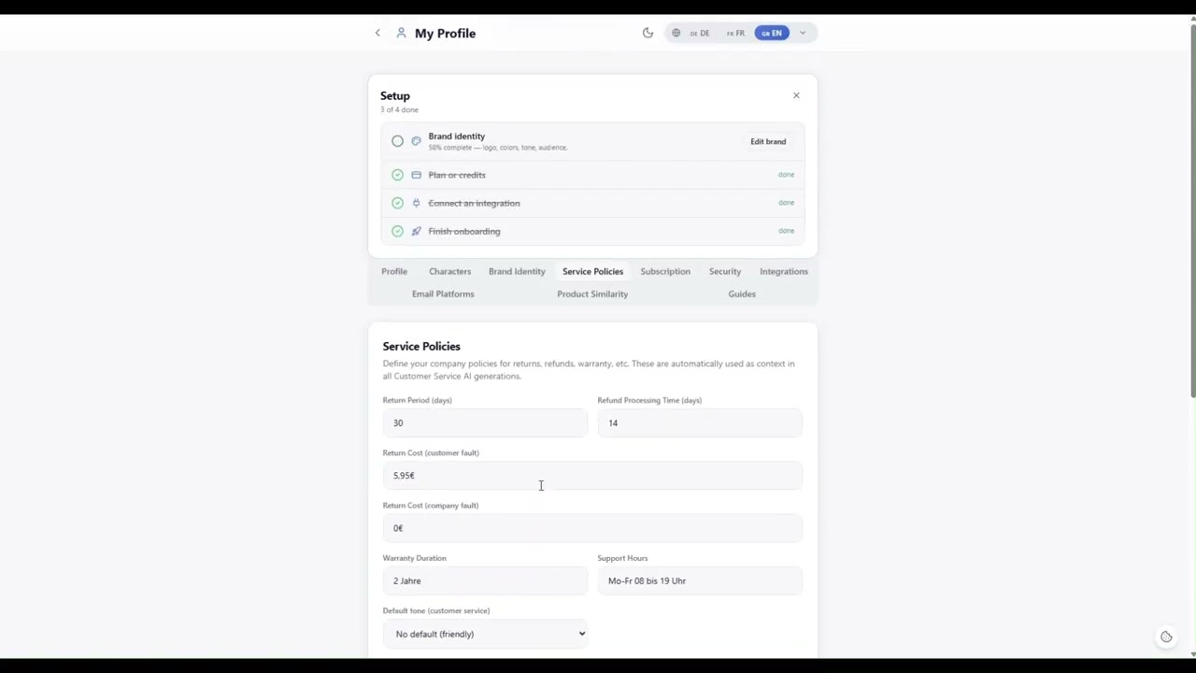Switch to the Guides tab
1196x673 pixels.
742,294
